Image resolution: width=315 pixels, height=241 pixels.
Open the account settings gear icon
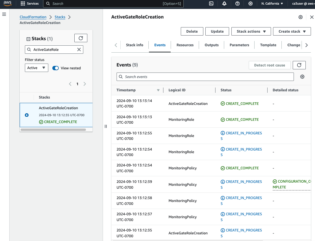pyautogui.click(x=250, y=3)
